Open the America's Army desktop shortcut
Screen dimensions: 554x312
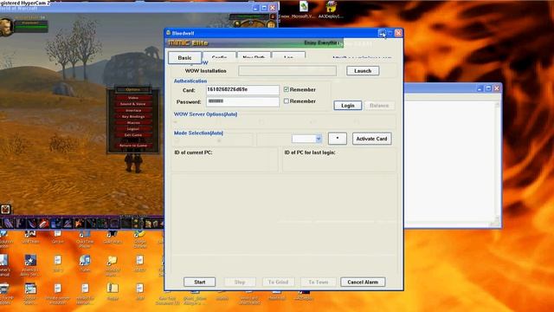(30, 265)
